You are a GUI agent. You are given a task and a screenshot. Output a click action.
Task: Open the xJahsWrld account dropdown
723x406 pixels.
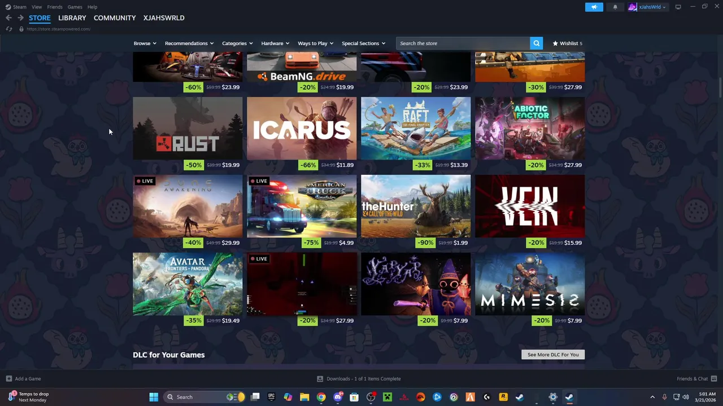[x=647, y=7]
